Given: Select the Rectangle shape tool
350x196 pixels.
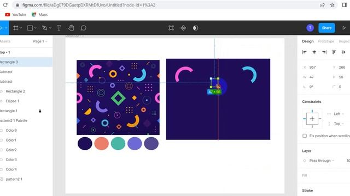Looking at the screenshot, I should coord(30,28).
